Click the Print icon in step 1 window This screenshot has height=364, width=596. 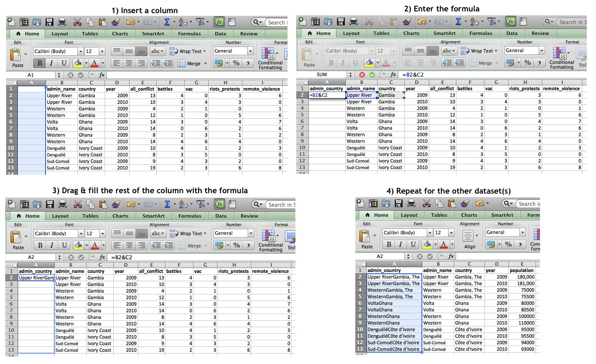[x=62, y=21]
